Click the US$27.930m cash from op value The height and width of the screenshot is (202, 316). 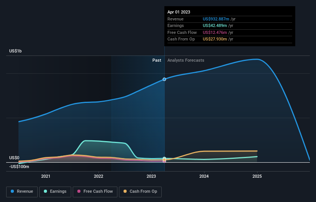click(215, 39)
